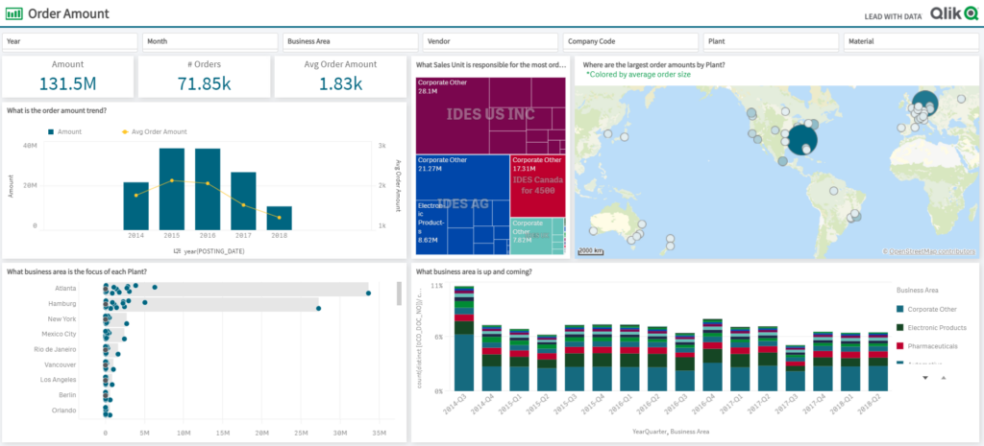Image resolution: width=984 pixels, height=446 pixels.
Task: Select the 2016-Q4 stacked bar
Action: pyautogui.click(x=713, y=355)
